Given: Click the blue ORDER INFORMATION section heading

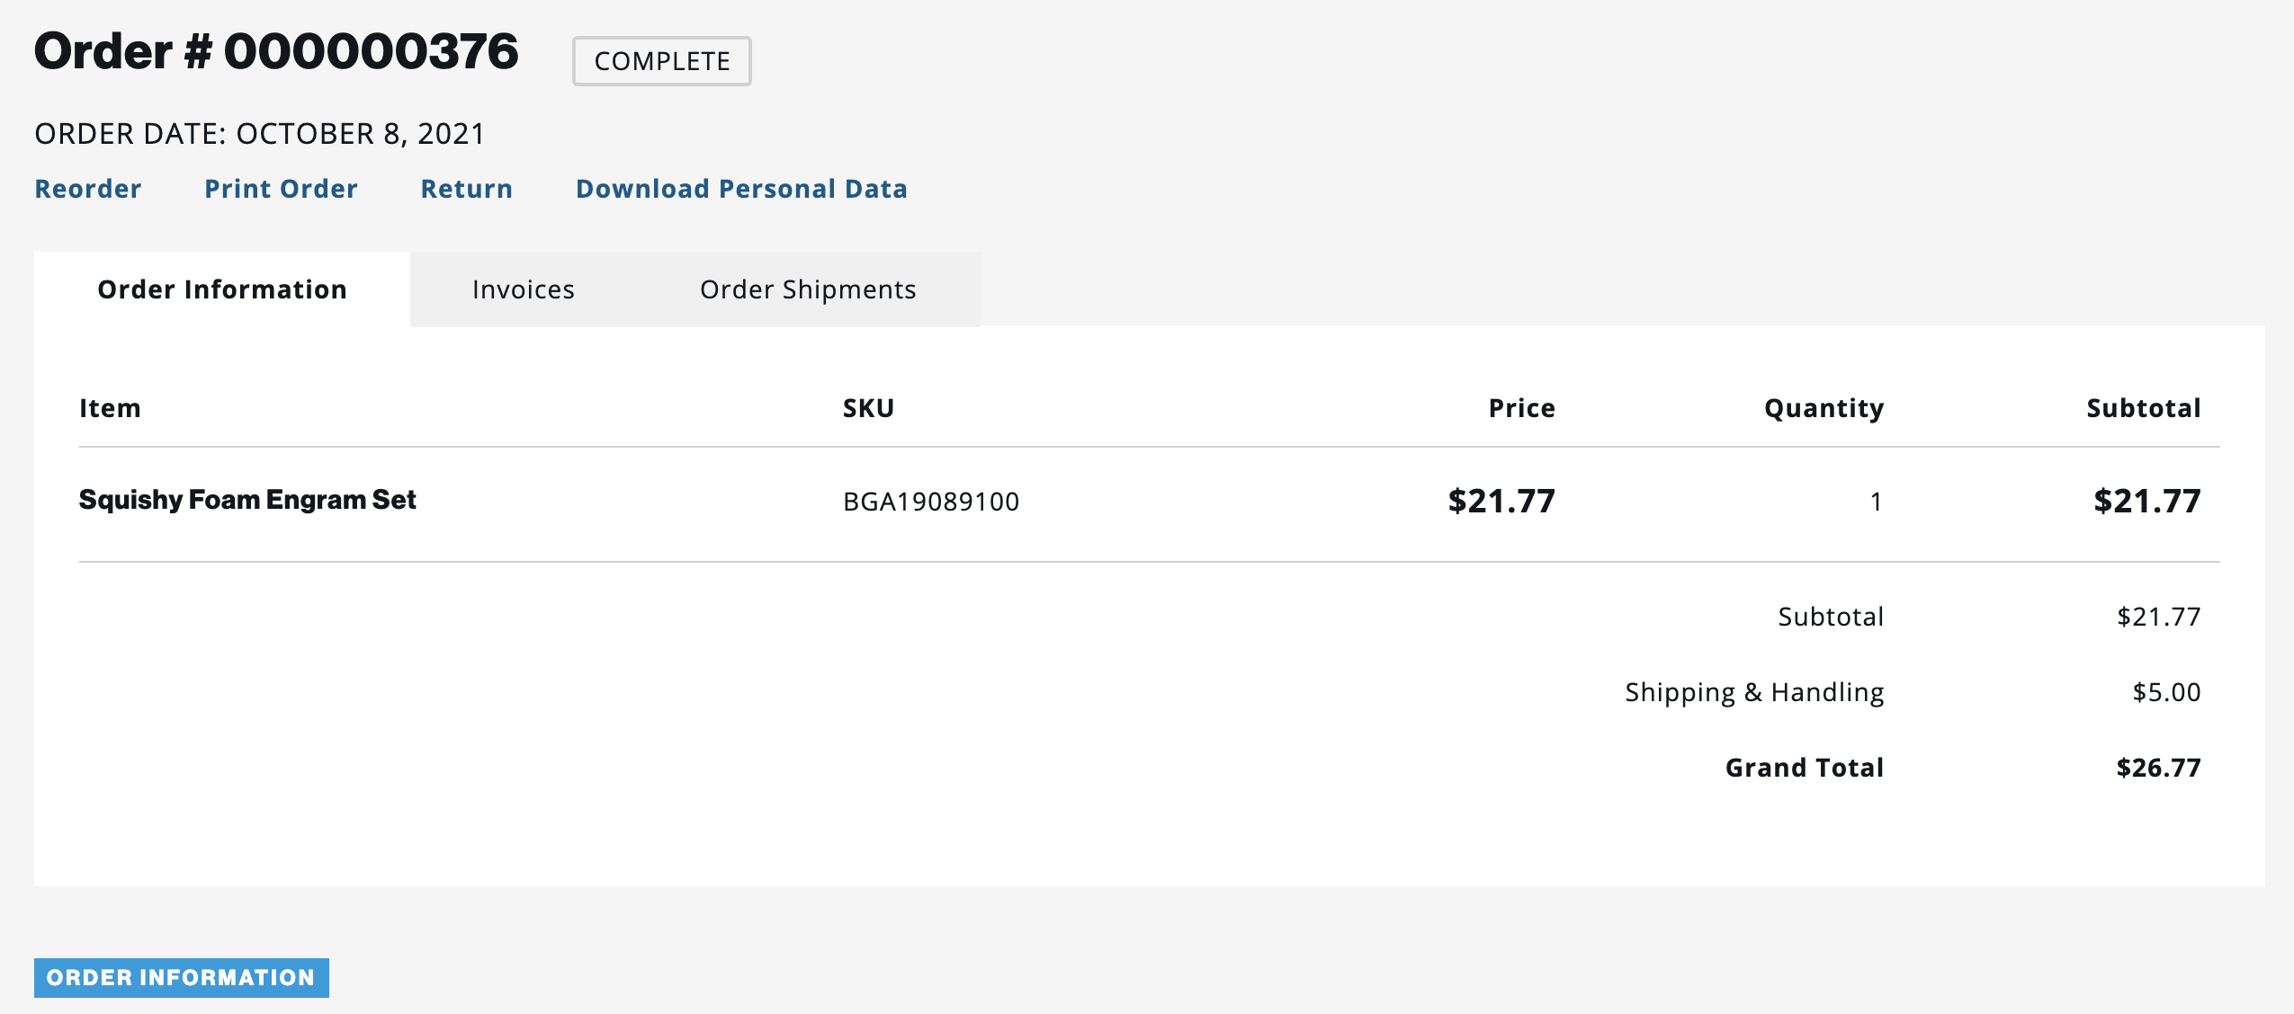Looking at the screenshot, I should [x=181, y=977].
